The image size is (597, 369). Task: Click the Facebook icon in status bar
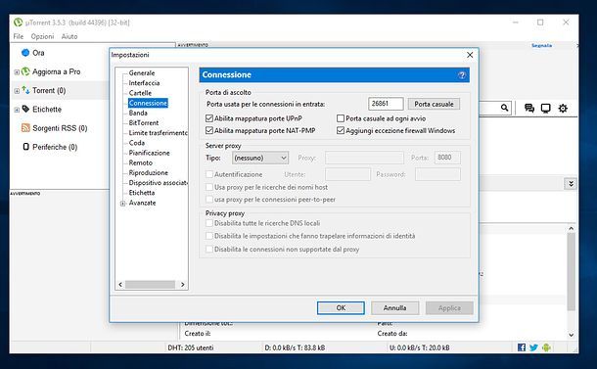(x=522, y=347)
